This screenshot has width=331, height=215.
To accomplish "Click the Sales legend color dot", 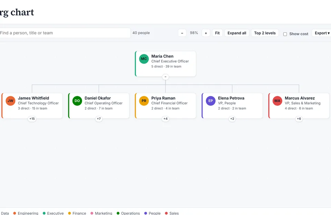I will point(166,213).
